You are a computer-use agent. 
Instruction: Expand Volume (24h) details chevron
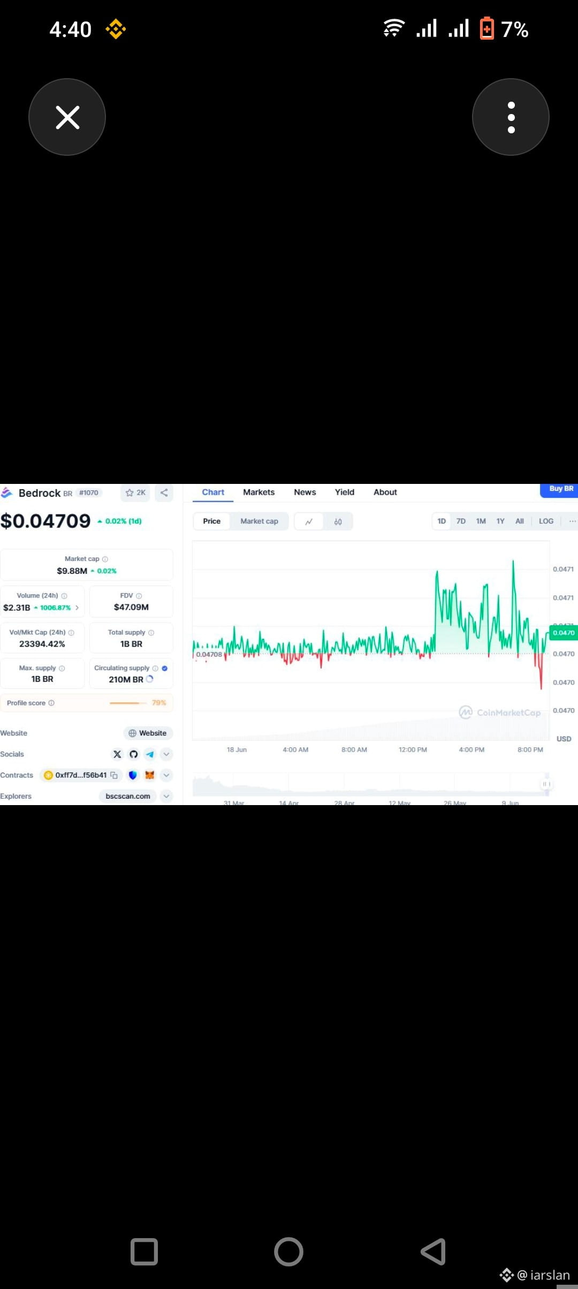pos(77,608)
